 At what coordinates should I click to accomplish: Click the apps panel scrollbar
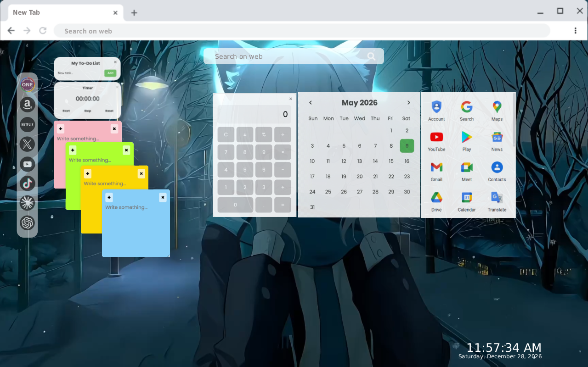coord(514,120)
